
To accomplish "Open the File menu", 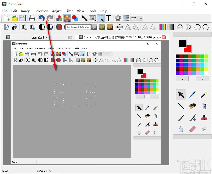I will coord(5,11).
